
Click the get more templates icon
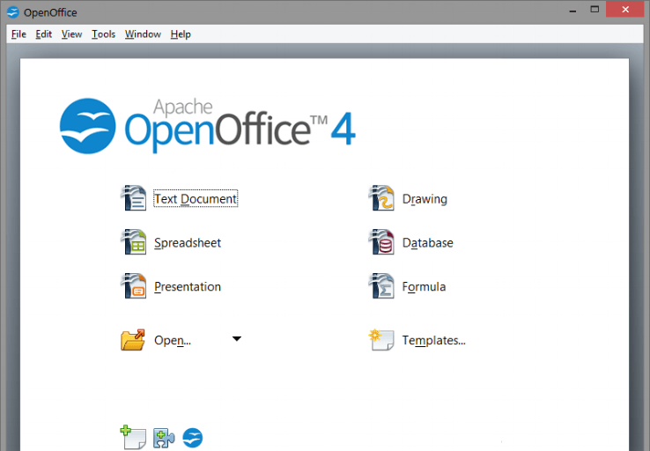tap(133, 437)
